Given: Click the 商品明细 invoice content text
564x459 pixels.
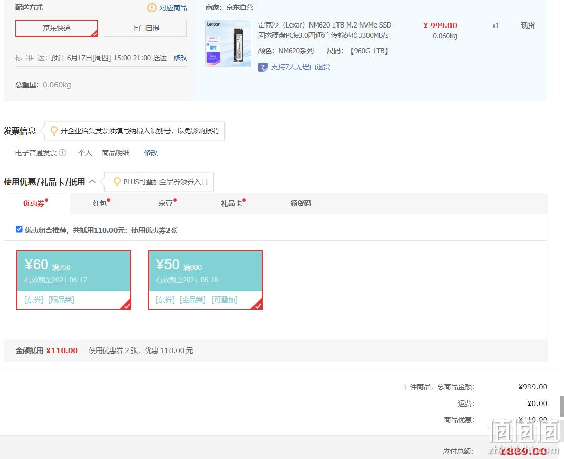Looking at the screenshot, I should (116, 153).
